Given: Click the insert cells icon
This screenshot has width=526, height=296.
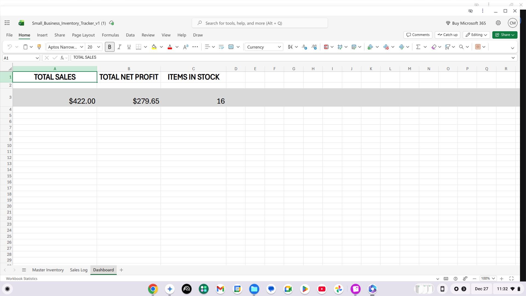Looking at the screenshot, I should coord(370,47).
